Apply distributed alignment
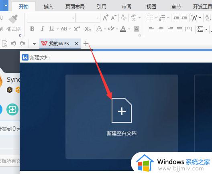This screenshot has width=212, height=174. pos(188,29)
